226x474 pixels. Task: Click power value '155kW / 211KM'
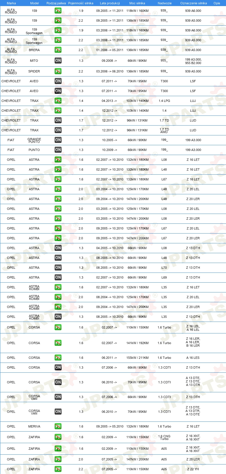138,358
